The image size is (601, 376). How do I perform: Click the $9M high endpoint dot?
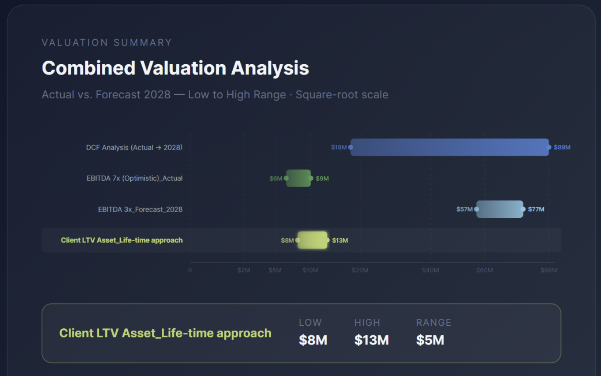pos(311,178)
